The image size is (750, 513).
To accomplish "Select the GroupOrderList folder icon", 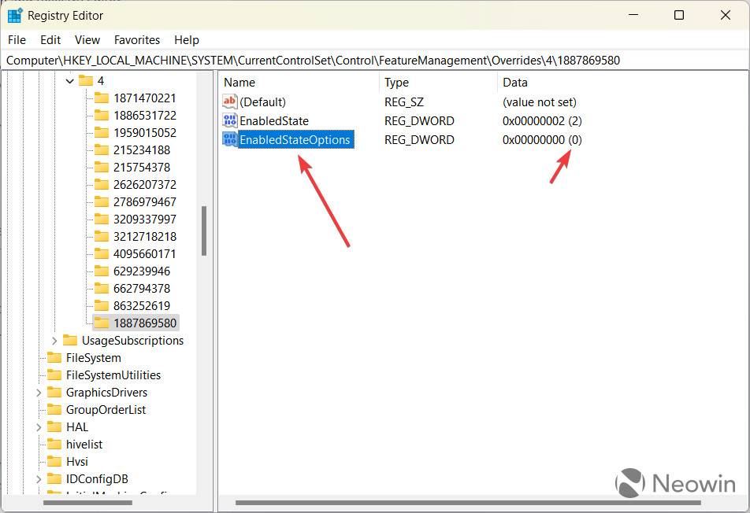I will coord(54,409).
